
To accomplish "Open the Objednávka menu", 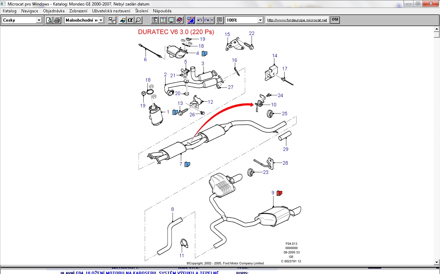I will (x=54, y=11).
